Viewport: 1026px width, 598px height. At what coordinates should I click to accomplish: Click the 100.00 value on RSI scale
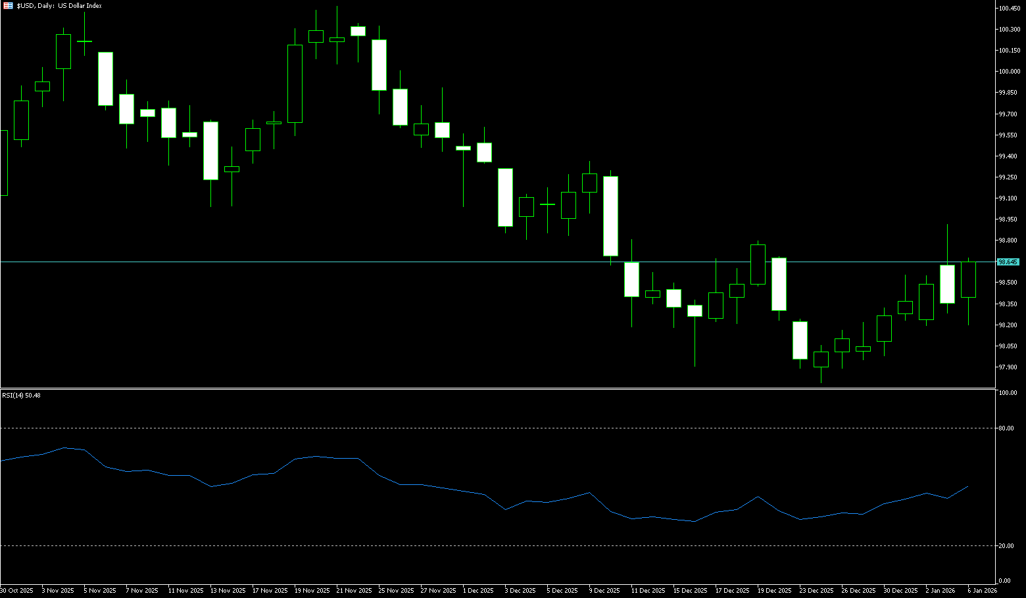[x=1008, y=393]
